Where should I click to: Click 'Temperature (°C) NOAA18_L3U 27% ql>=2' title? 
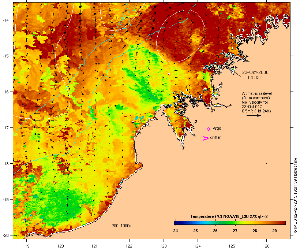[229, 216]
